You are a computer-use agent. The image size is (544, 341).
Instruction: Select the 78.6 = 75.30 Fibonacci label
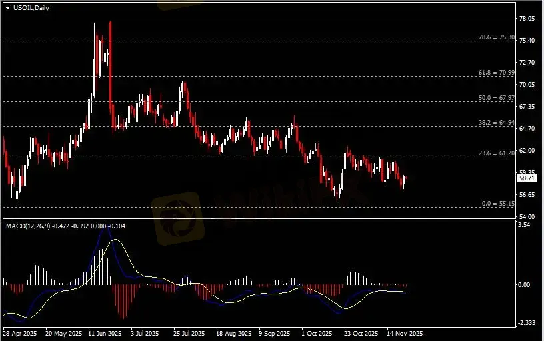pos(497,37)
